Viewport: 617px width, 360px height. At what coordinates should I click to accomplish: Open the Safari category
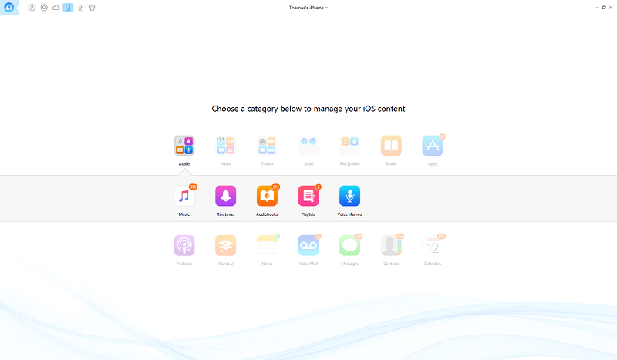pos(308,146)
